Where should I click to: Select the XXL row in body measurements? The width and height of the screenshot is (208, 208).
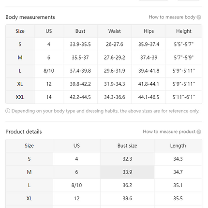coord(104,97)
